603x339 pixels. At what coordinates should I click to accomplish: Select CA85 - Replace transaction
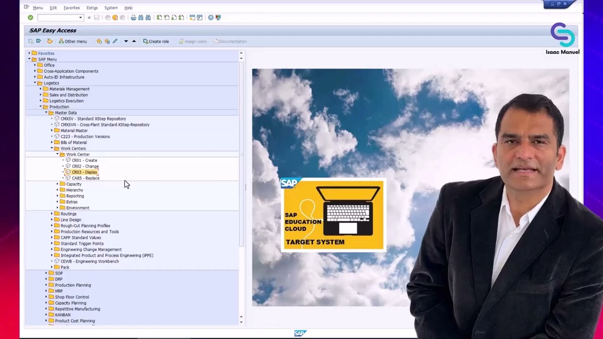86,178
